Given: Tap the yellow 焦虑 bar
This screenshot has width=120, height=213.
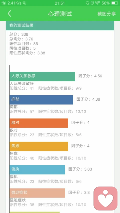Looking at the screenshot, I should 39,146.
